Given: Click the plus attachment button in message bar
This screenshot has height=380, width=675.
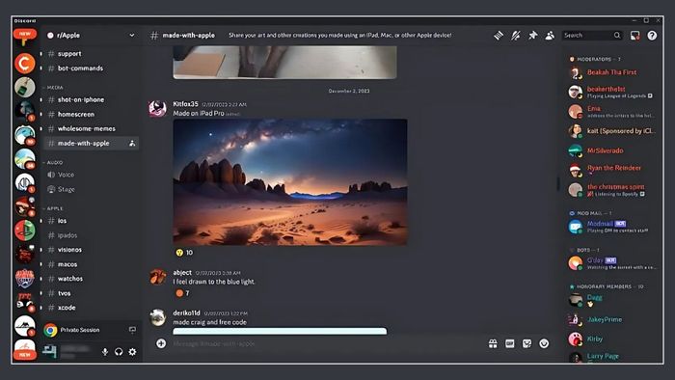Looking at the screenshot, I should coord(161,343).
